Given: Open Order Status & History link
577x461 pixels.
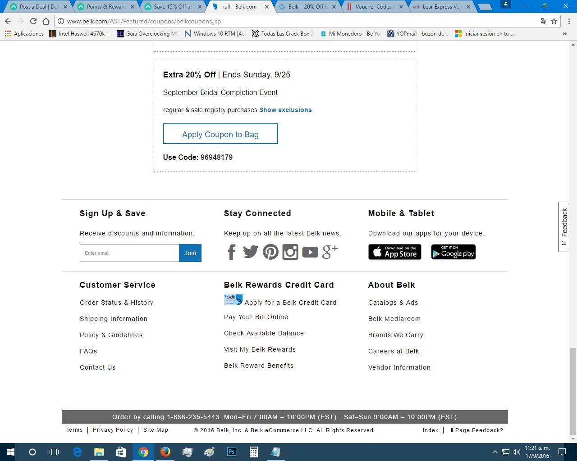Looking at the screenshot, I should click(116, 303).
